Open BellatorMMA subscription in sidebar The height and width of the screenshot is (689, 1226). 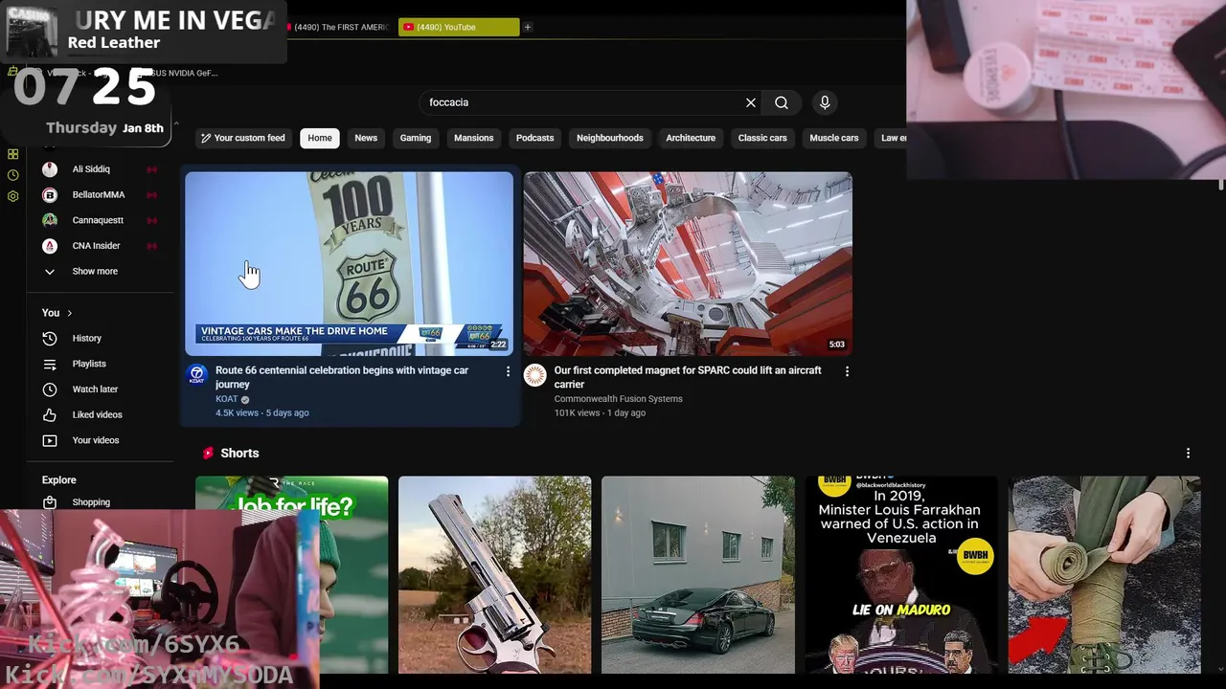(99, 194)
